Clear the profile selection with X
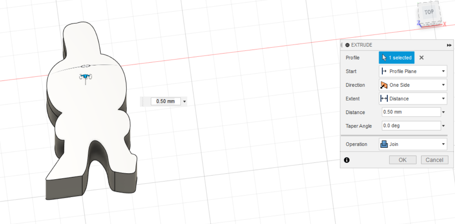Screen dimensions: 455x224 pyautogui.click(x=421, y=58)
